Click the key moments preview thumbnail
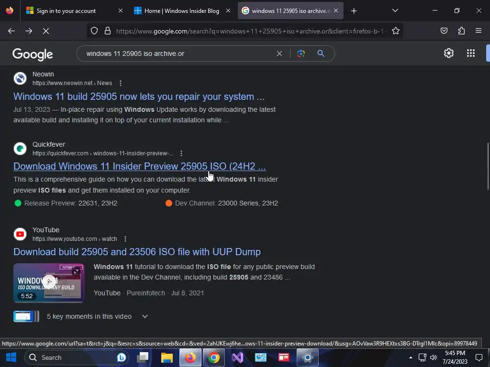This screenshot has height=367, width=490. tap(26, 316)
